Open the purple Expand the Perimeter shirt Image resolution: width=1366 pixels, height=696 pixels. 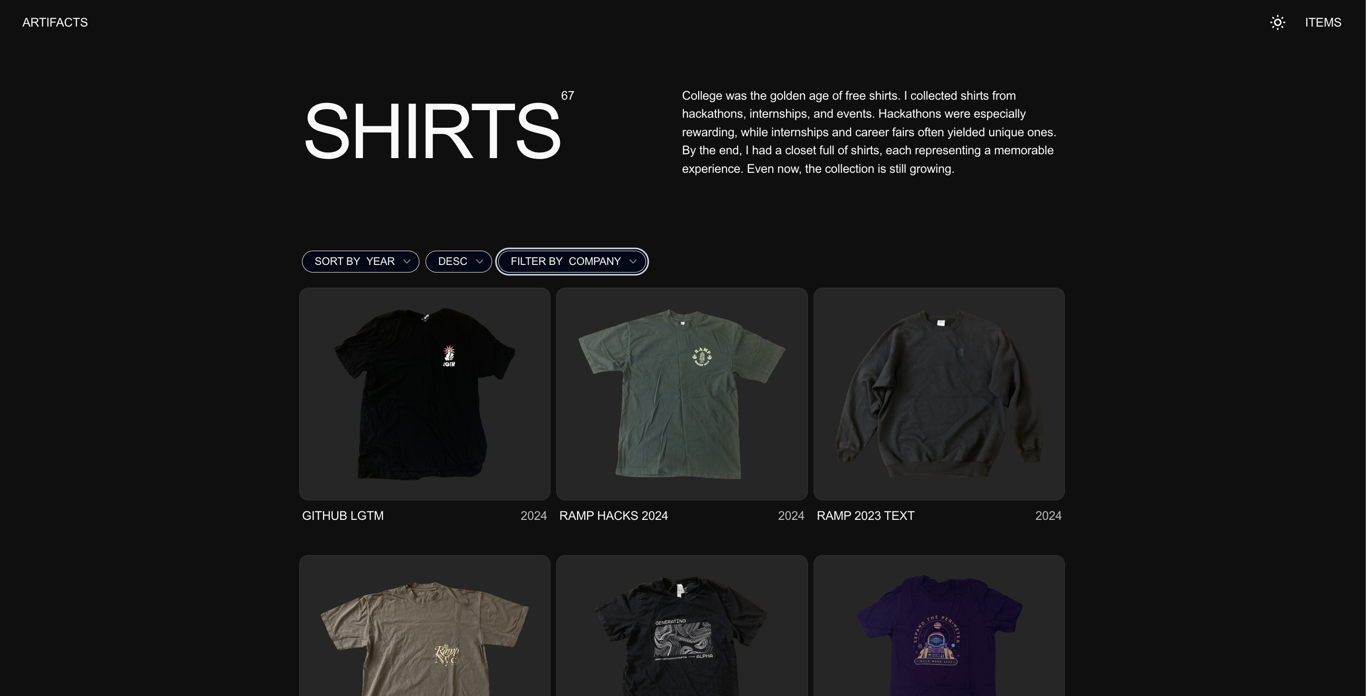click(939, 626)
